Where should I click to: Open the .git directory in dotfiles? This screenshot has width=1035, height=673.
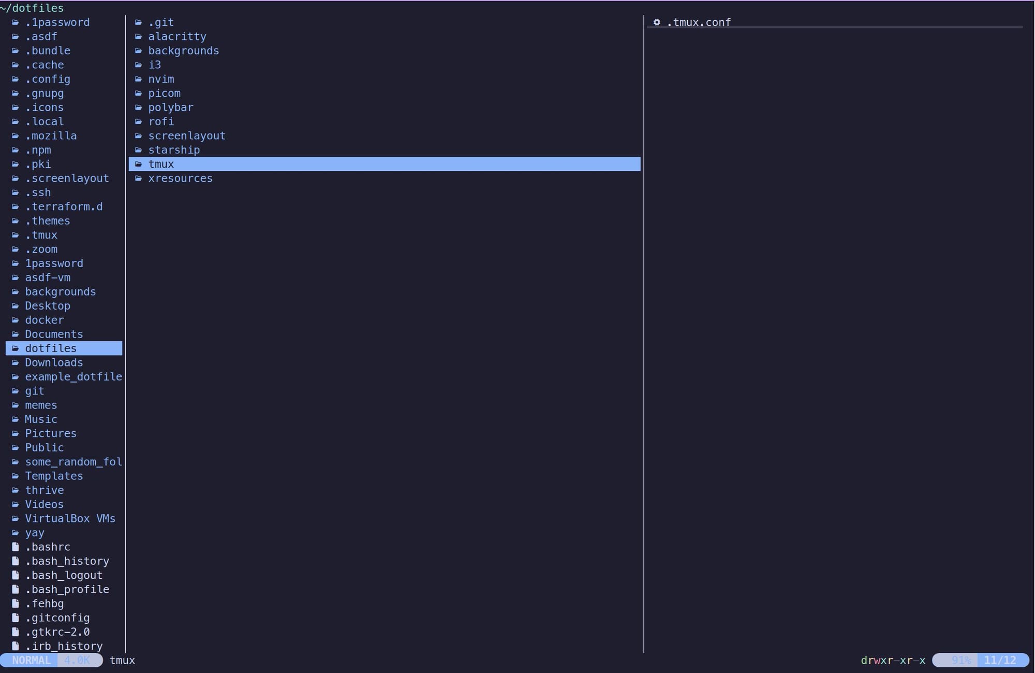click(161, 23)
